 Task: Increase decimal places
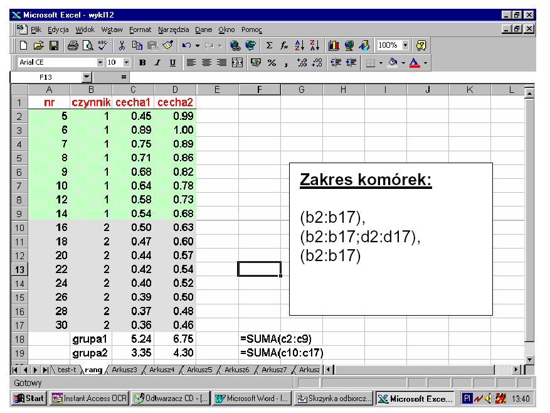coord(302,63)
